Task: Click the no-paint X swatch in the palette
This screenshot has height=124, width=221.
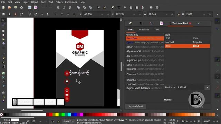Action: 1,115
